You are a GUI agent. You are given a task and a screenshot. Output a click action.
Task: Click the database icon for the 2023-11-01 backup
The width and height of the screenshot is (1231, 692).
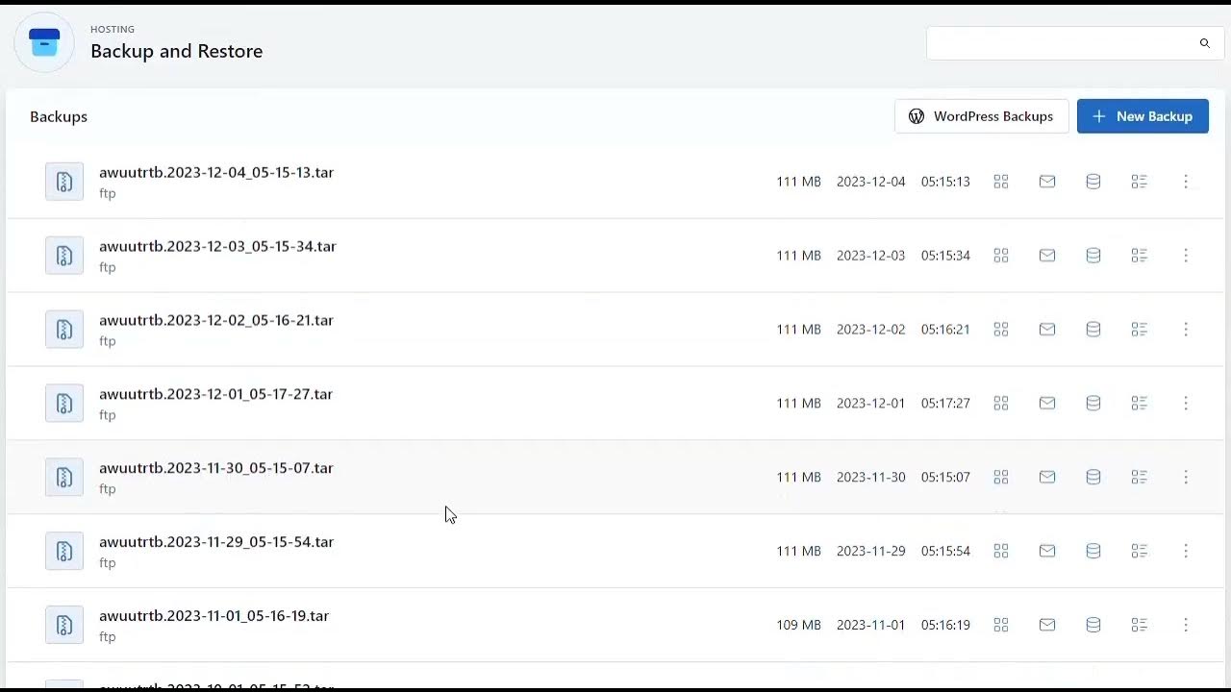pos(1093,626)
